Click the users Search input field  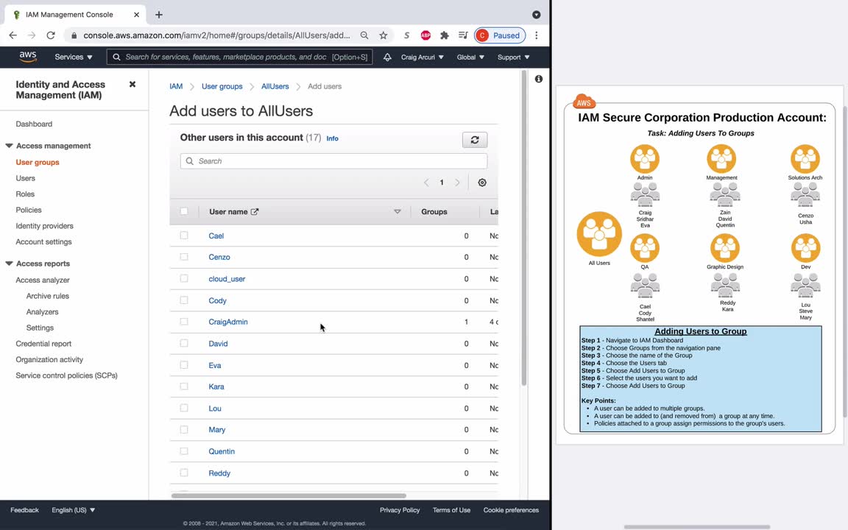[x=333, y=161]
